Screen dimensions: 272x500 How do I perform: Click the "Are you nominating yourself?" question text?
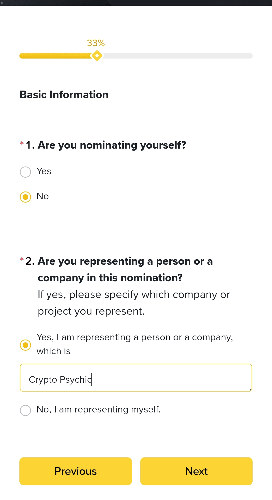(x=112, y=145)
